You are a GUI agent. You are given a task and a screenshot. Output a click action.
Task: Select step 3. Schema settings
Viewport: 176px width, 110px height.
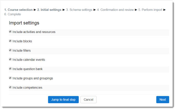tap(79, 10)
